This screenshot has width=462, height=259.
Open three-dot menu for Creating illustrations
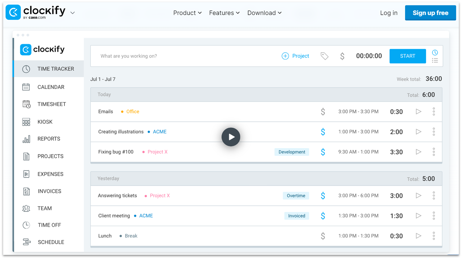[434, 132]
